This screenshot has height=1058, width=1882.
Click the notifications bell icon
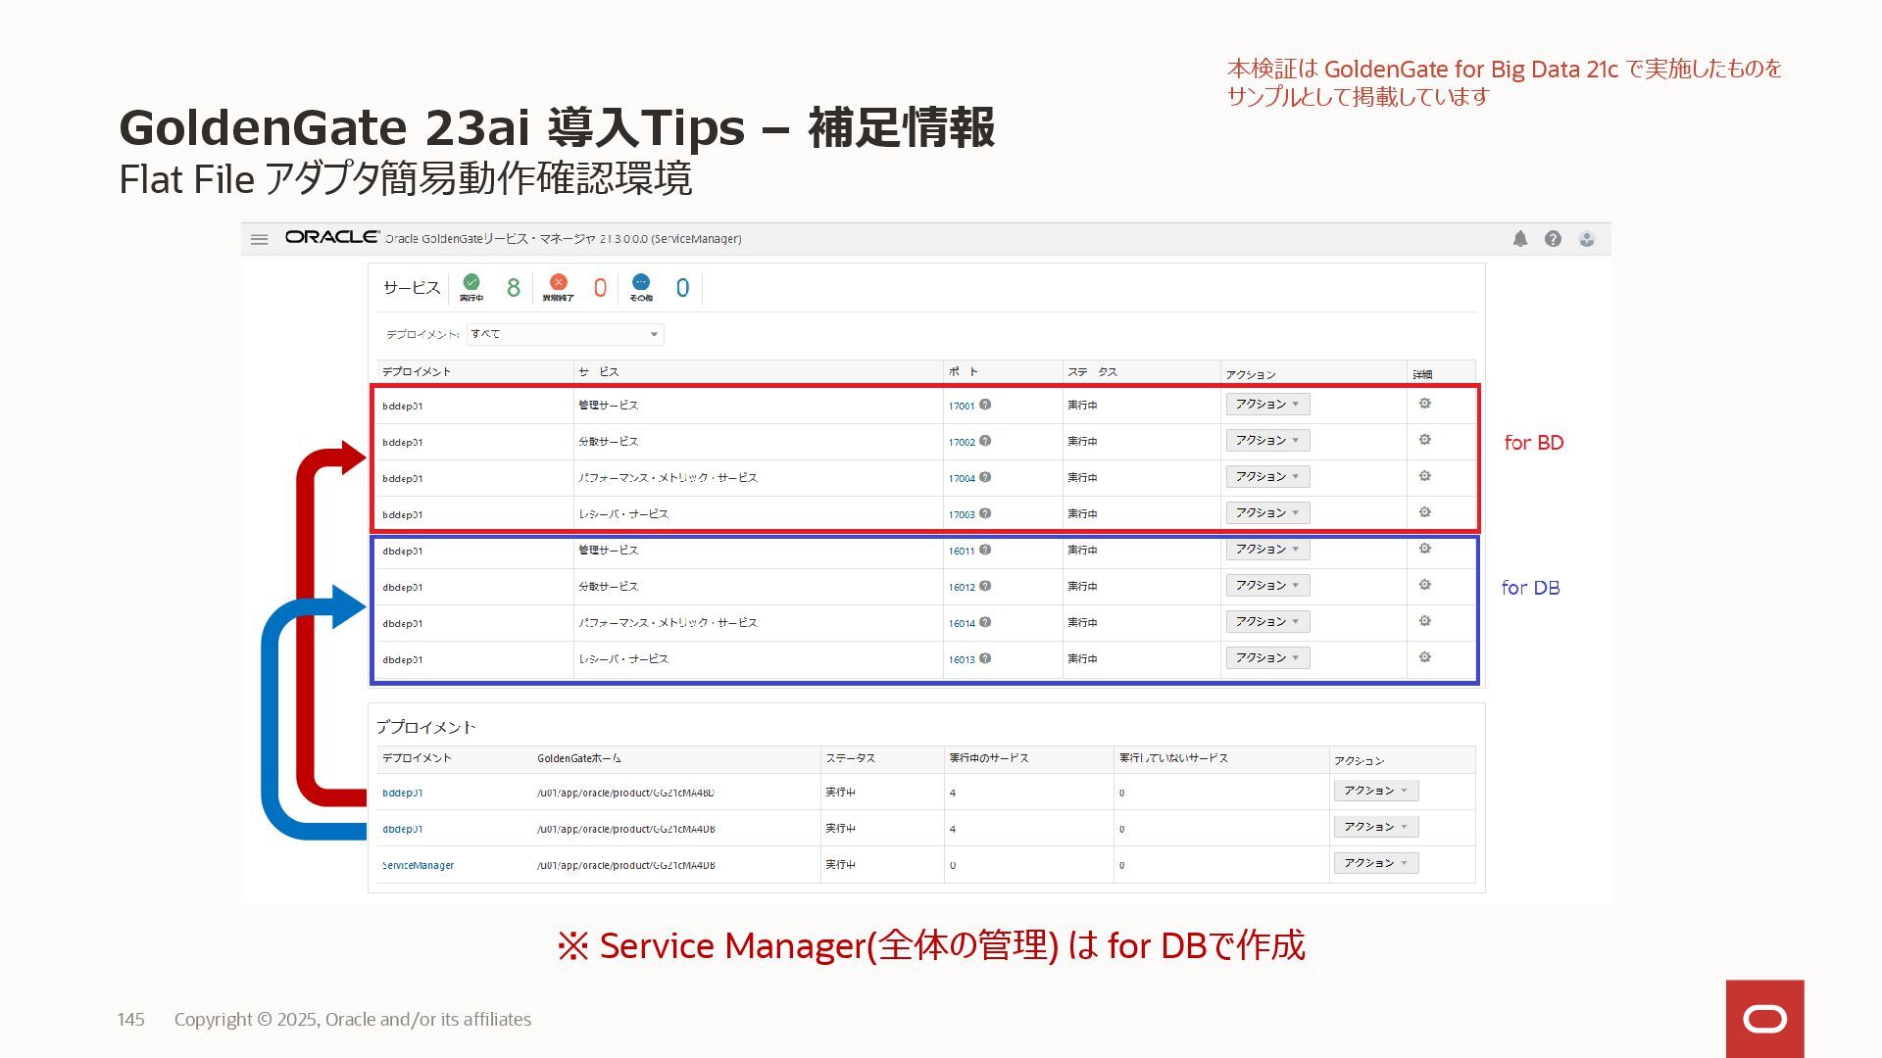pyautogui.click(x=1519, y=239)
